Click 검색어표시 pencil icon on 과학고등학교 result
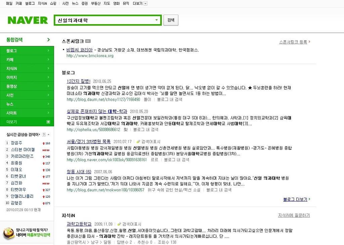344x245 pixels. click(119, 224)
